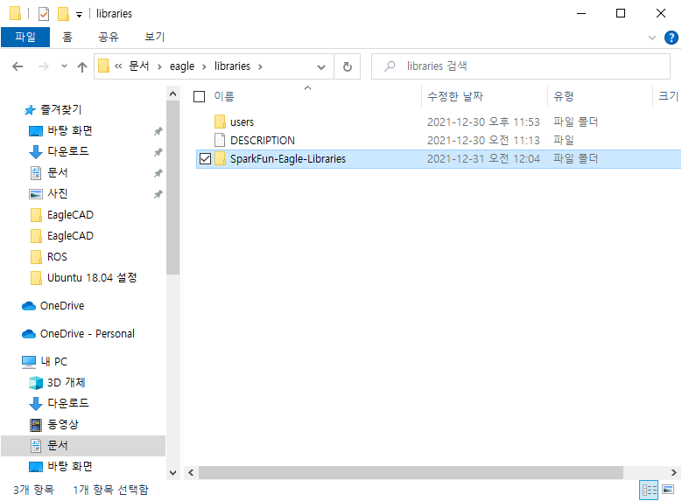This screenshot has height=501, width=682.
Task: Click the SparkFun-Eagle-Libraries name
Action: click(x=288, y=158)
